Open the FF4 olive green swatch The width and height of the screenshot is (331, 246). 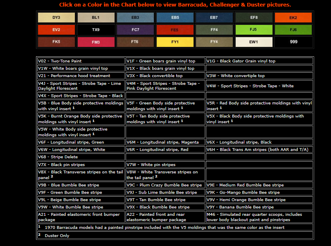(214, 30)
